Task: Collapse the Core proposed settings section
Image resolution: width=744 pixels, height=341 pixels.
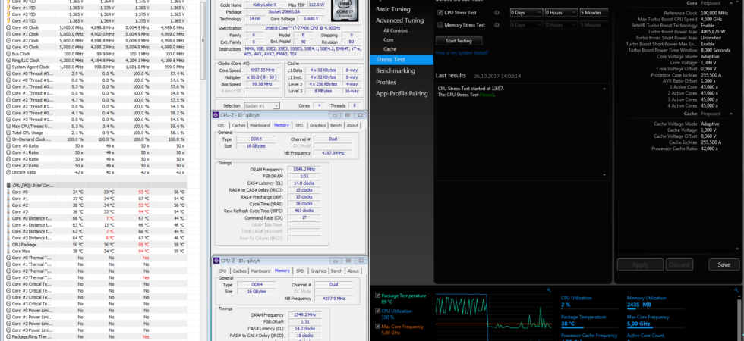Action: click(x=730, y=3)
